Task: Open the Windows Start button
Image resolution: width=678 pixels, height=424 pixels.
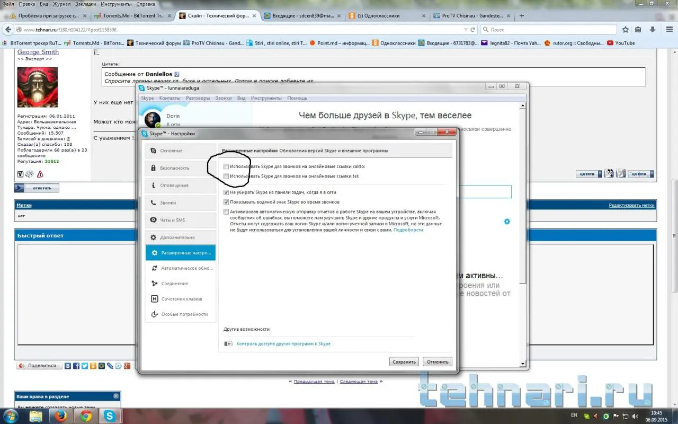Action: pyautogui.click(x=11, y=416)
